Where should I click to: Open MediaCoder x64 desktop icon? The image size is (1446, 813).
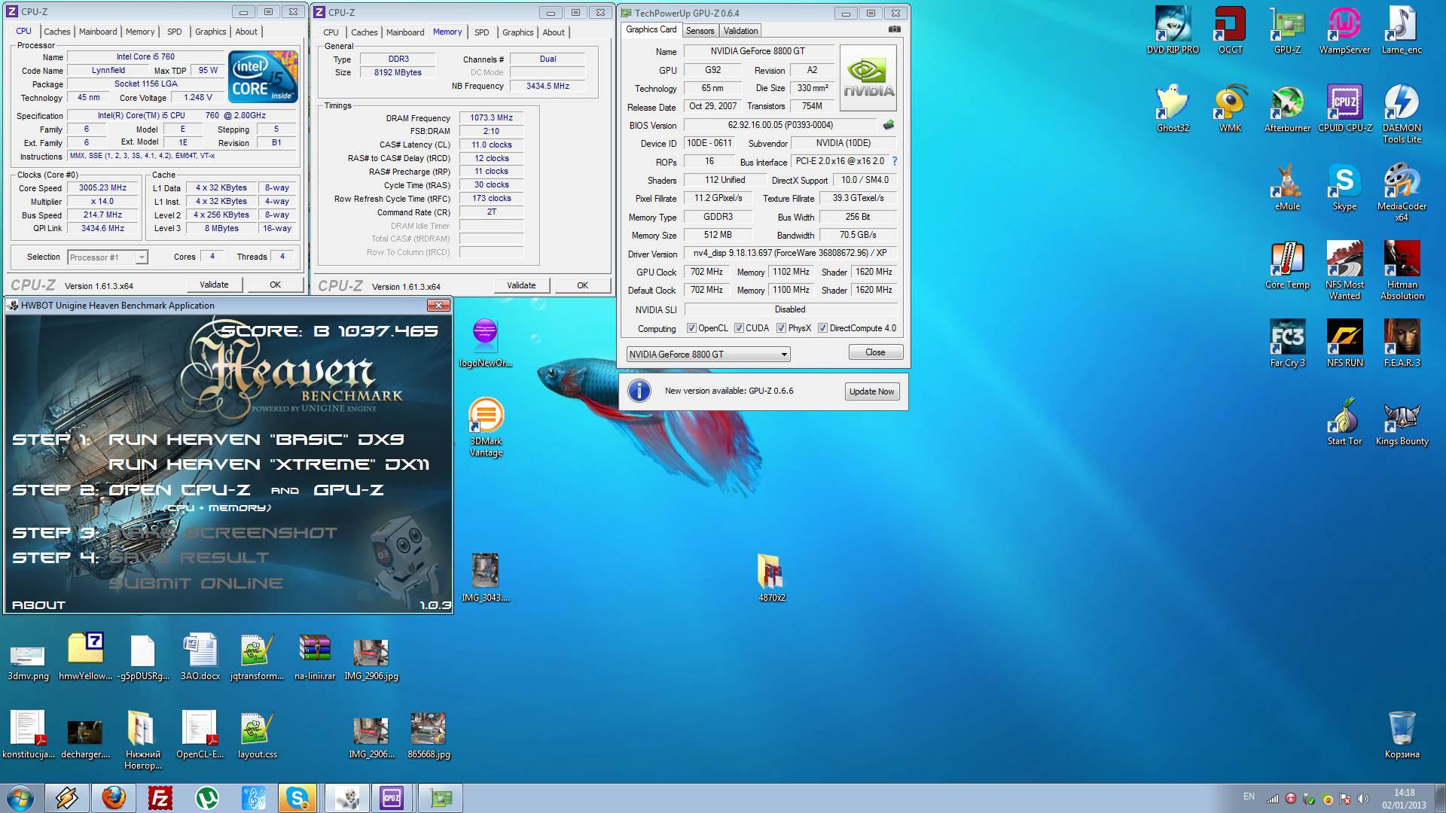[x=1402, y=192]
